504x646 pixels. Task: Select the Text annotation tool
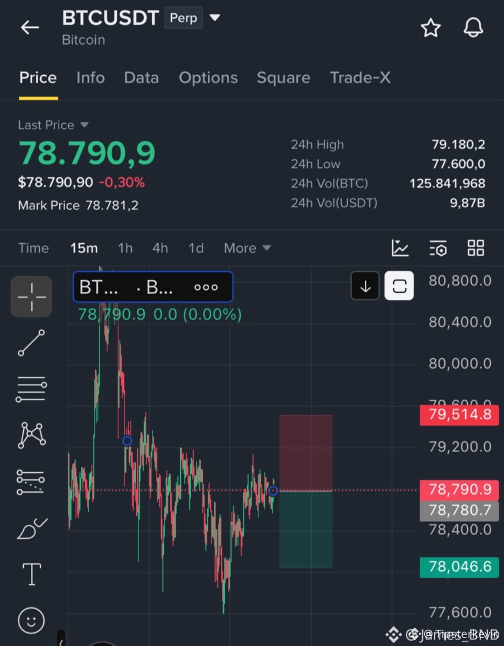click(32, 574)
